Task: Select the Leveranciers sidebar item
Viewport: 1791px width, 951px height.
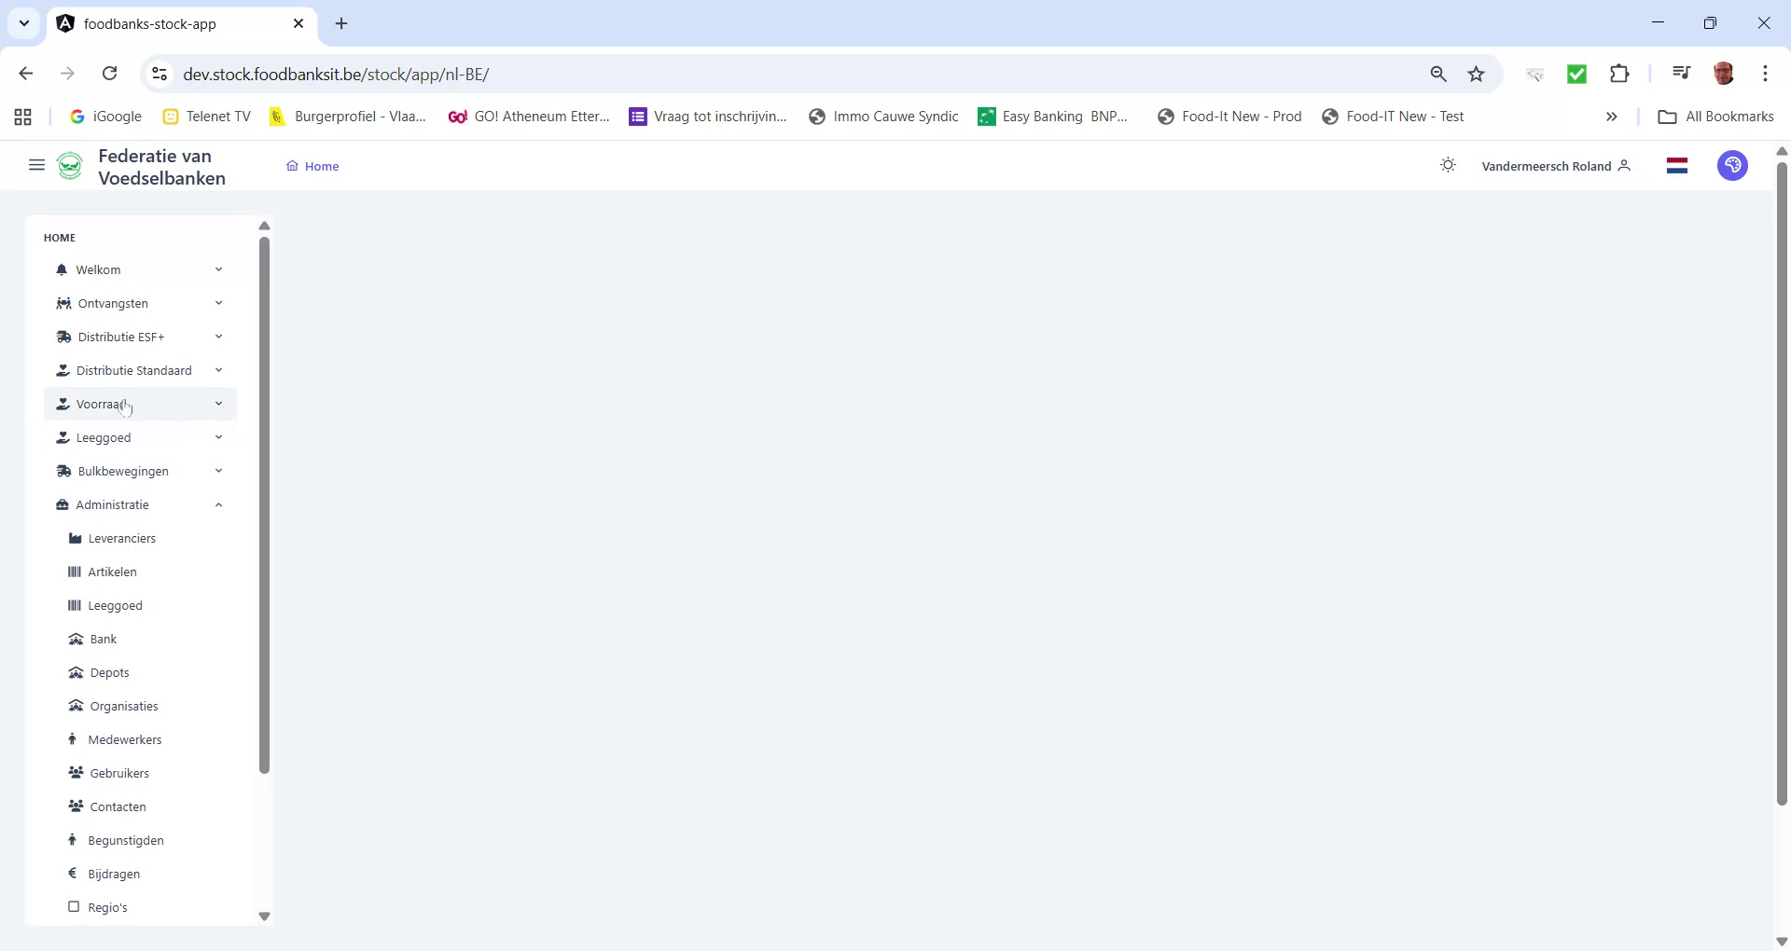Action: tap(121, 538)
